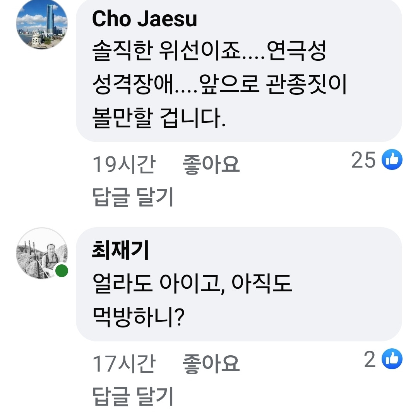Open the 최재기 profile name link
Screen dimensions: 418x413
[x=120, y=250]
